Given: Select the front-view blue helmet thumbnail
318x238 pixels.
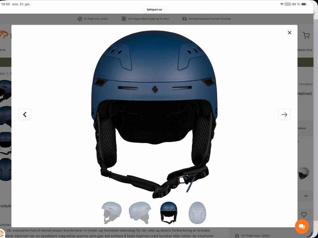Looking at the screenshot, I should (169, 213).
